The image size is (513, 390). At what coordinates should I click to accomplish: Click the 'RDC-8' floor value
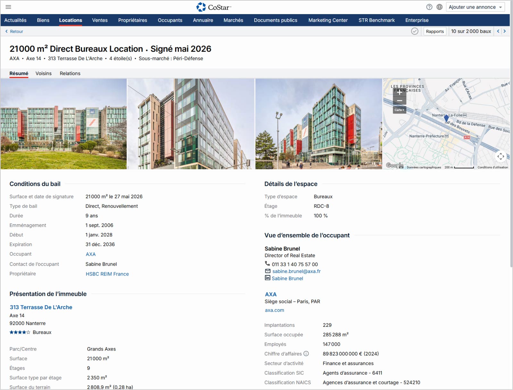pyautogui.click(x=321, y=206)
